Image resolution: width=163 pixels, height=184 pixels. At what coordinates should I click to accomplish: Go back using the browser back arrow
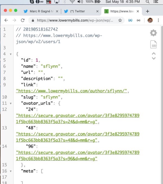click(6, 20)
